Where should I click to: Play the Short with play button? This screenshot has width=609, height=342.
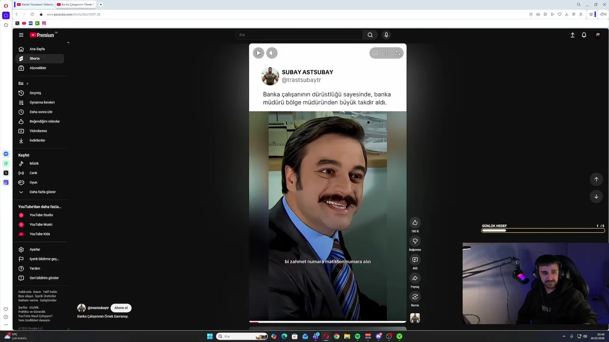[x=258, y=53]
